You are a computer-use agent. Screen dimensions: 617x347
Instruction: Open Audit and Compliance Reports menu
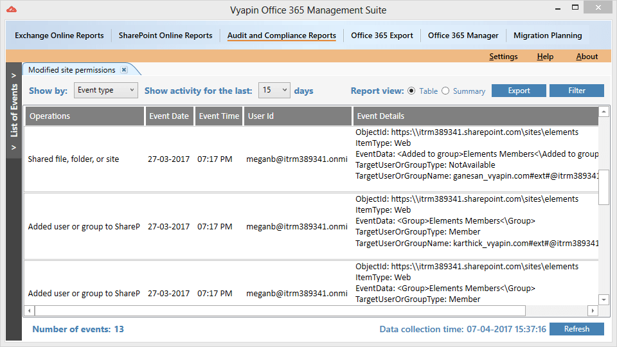[x=282, y=35]
